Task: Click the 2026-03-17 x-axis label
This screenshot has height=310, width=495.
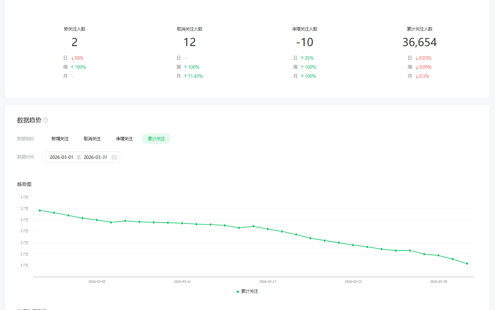Action: pos(268,281)
